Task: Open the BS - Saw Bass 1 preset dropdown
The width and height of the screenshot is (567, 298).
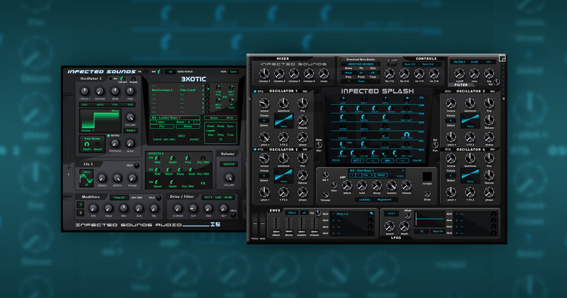Action: [376, 170]
